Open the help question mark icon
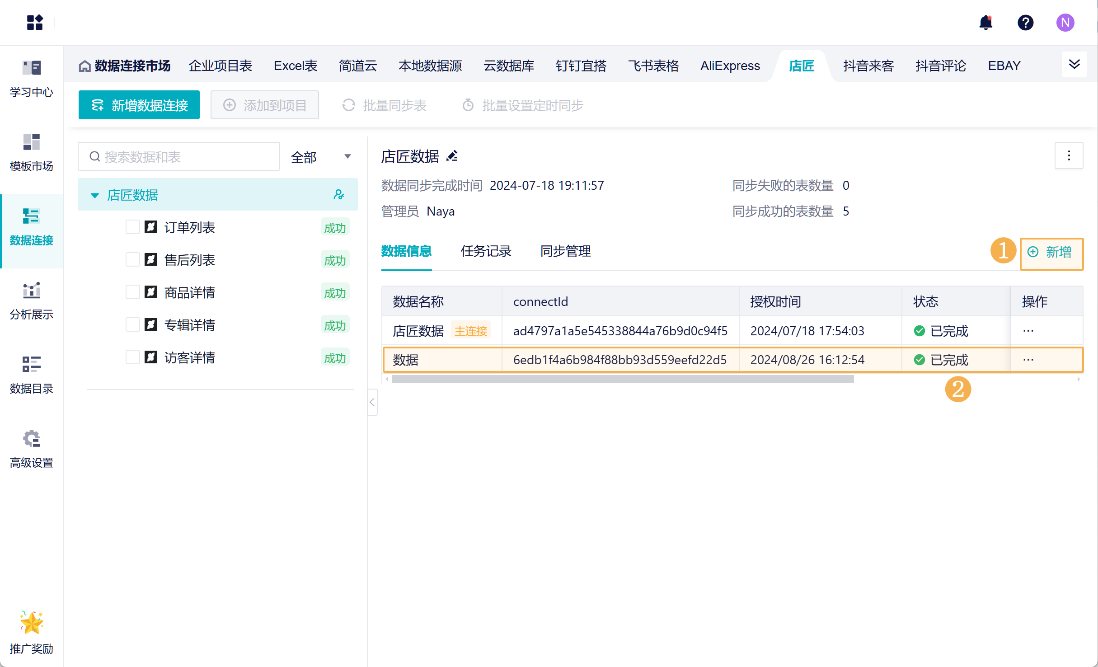Image resolution: width=1098 pixels, height=667 pixels. [x=1026, y=23]
